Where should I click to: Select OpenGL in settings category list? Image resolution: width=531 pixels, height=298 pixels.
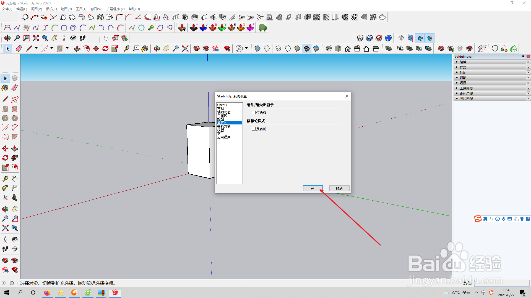(222, 105)
